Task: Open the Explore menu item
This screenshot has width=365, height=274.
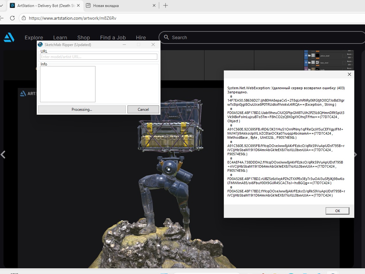Action: (x=34, y=37)
